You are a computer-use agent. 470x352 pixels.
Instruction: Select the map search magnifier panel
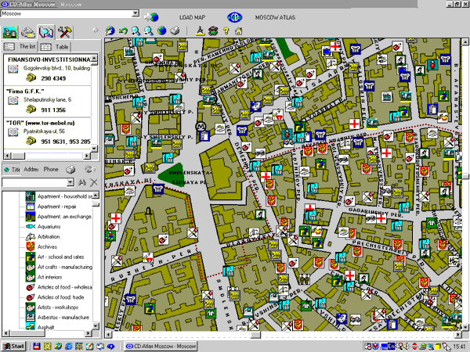pyautogui.click(x=46, y=32)
